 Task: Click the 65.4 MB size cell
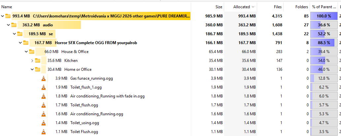pyautogui.click(x=216, y=52)
